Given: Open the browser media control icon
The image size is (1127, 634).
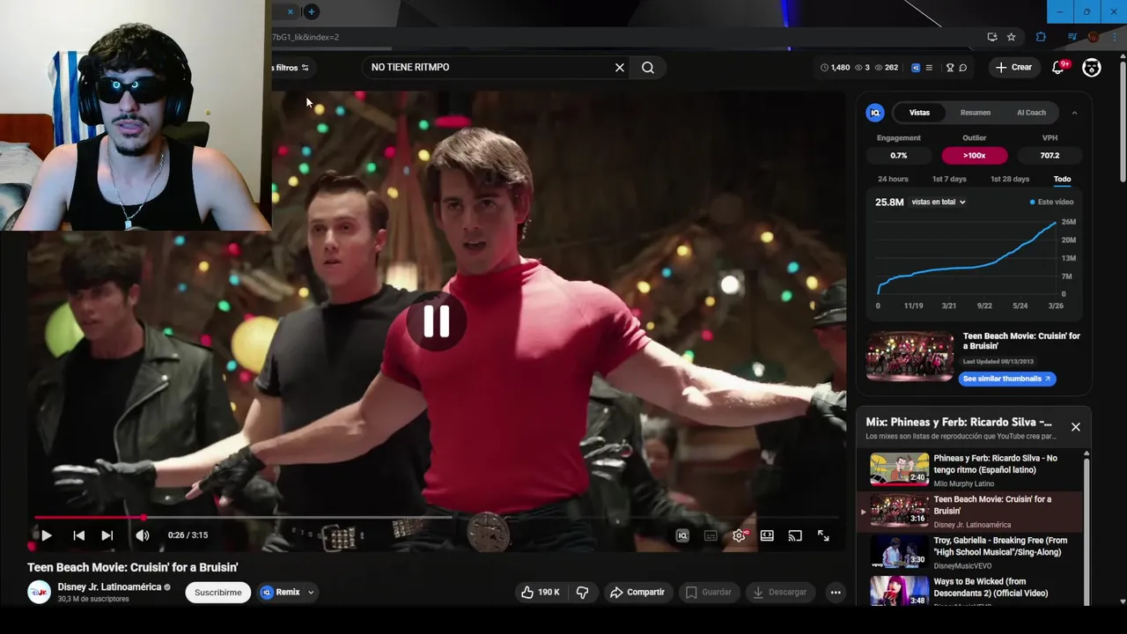Looking at the screenshot, I should pyautogui.click(x=1072, y=37).
